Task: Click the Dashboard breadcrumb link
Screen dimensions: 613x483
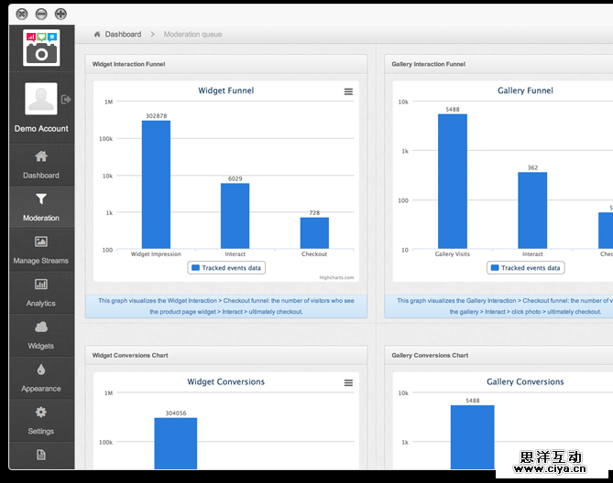Action: [123, 35]
